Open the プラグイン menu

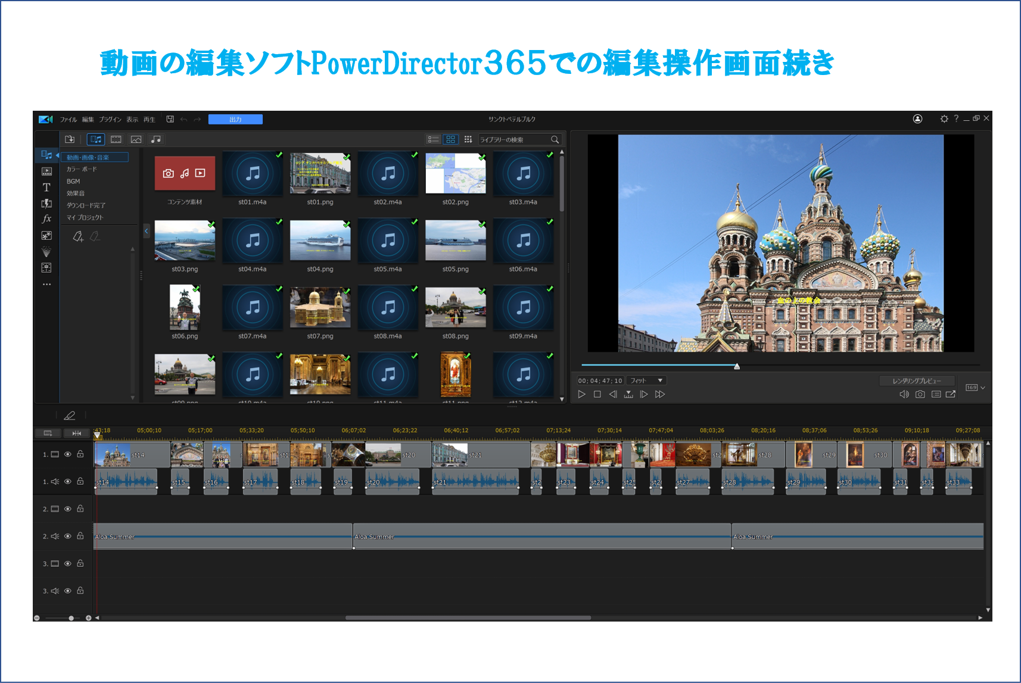coord(110,120)
